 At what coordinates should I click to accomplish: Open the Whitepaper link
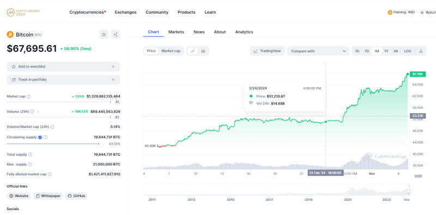(48, 196)
